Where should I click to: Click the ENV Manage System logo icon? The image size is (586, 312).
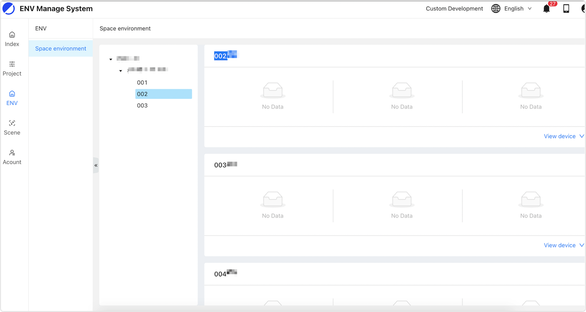[x=9, y=9]
